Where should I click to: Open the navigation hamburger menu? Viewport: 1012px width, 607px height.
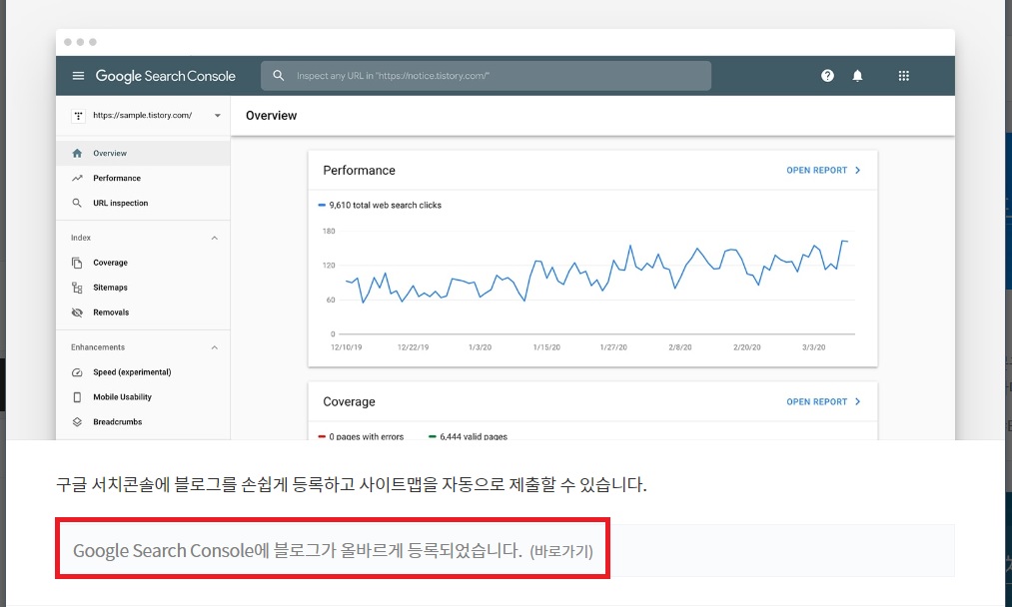tap(77, 76)
